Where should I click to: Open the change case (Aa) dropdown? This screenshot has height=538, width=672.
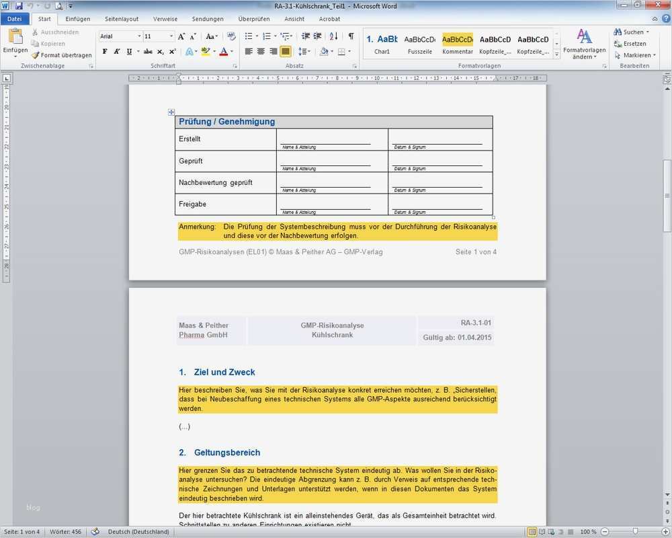211,36
